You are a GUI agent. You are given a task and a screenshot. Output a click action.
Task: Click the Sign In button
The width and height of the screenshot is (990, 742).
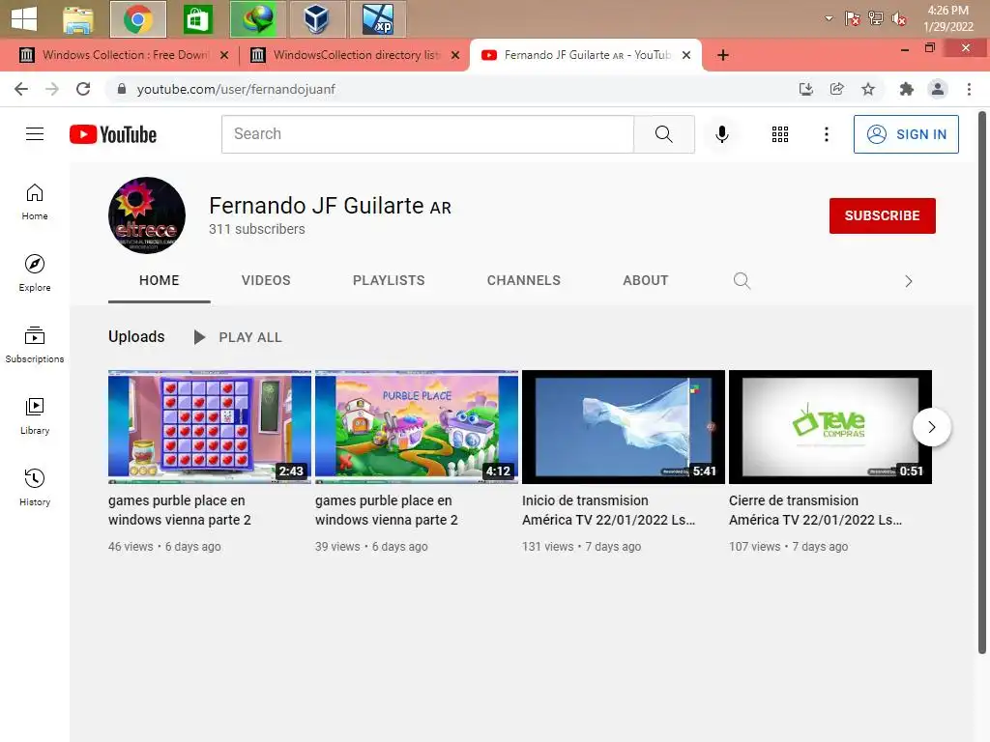(905, 133)
